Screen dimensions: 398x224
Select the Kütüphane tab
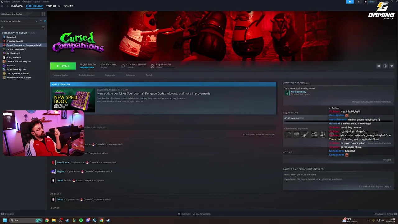click(35, 6)
